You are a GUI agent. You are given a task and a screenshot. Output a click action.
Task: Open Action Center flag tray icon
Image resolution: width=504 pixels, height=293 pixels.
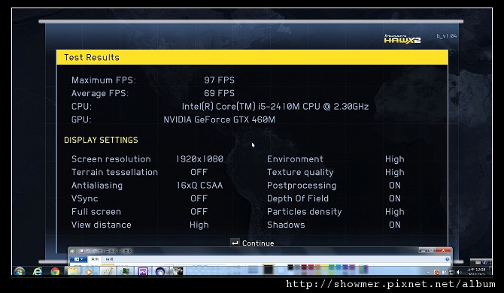444,272
